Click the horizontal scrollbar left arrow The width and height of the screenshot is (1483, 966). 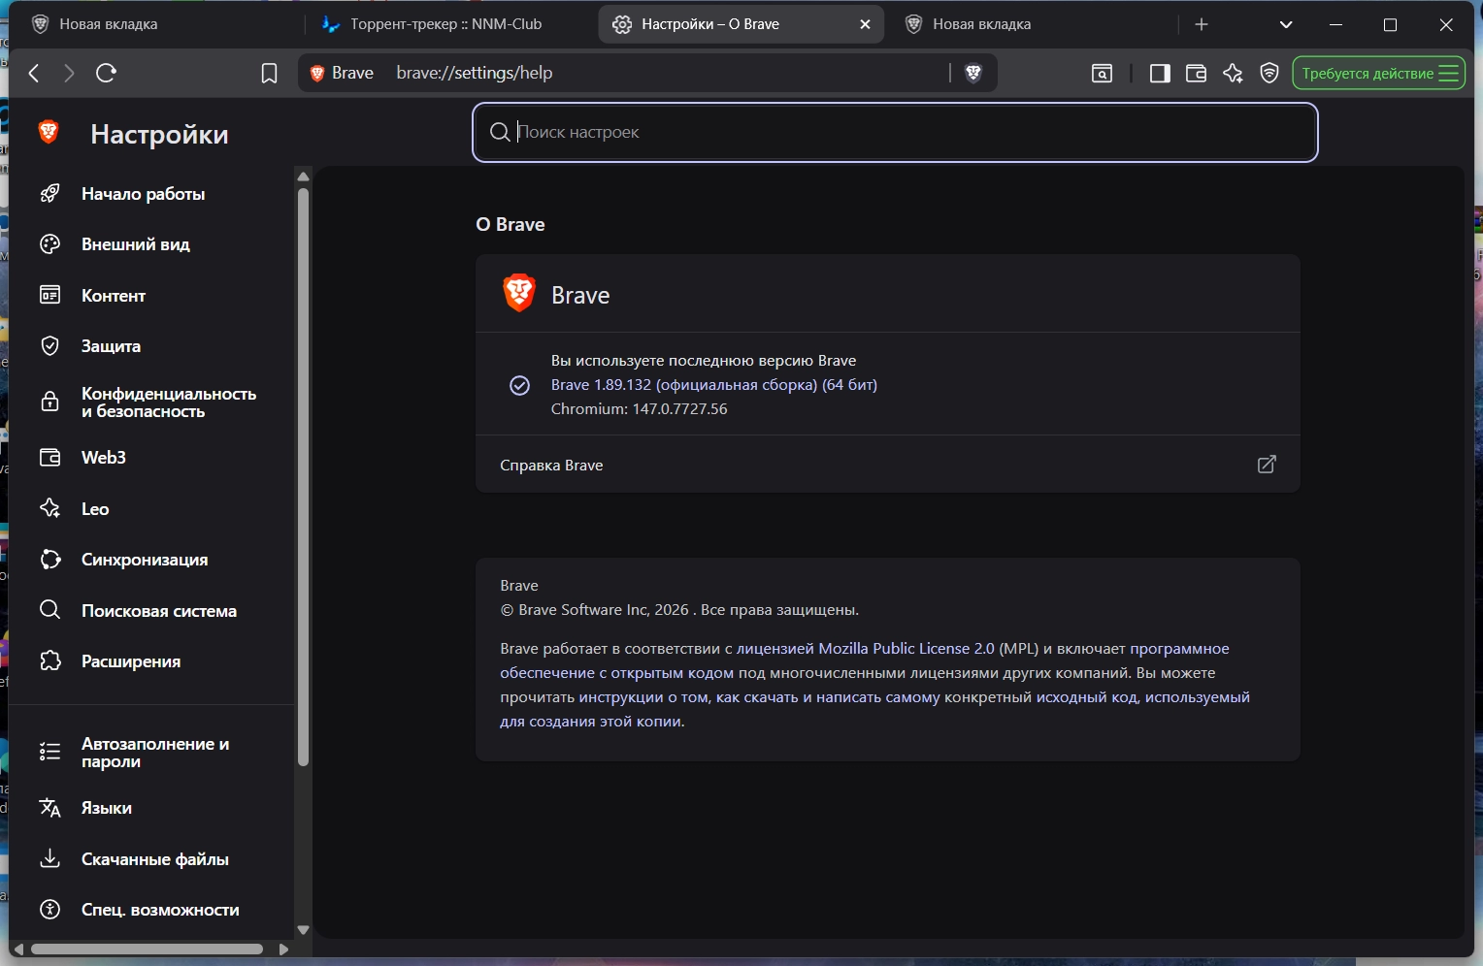18,949
